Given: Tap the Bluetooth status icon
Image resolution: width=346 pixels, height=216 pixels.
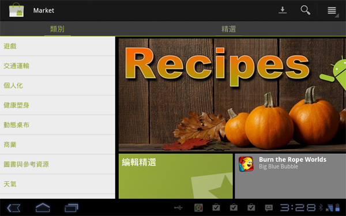Looking at the screenshot, I should coord(321,207).
